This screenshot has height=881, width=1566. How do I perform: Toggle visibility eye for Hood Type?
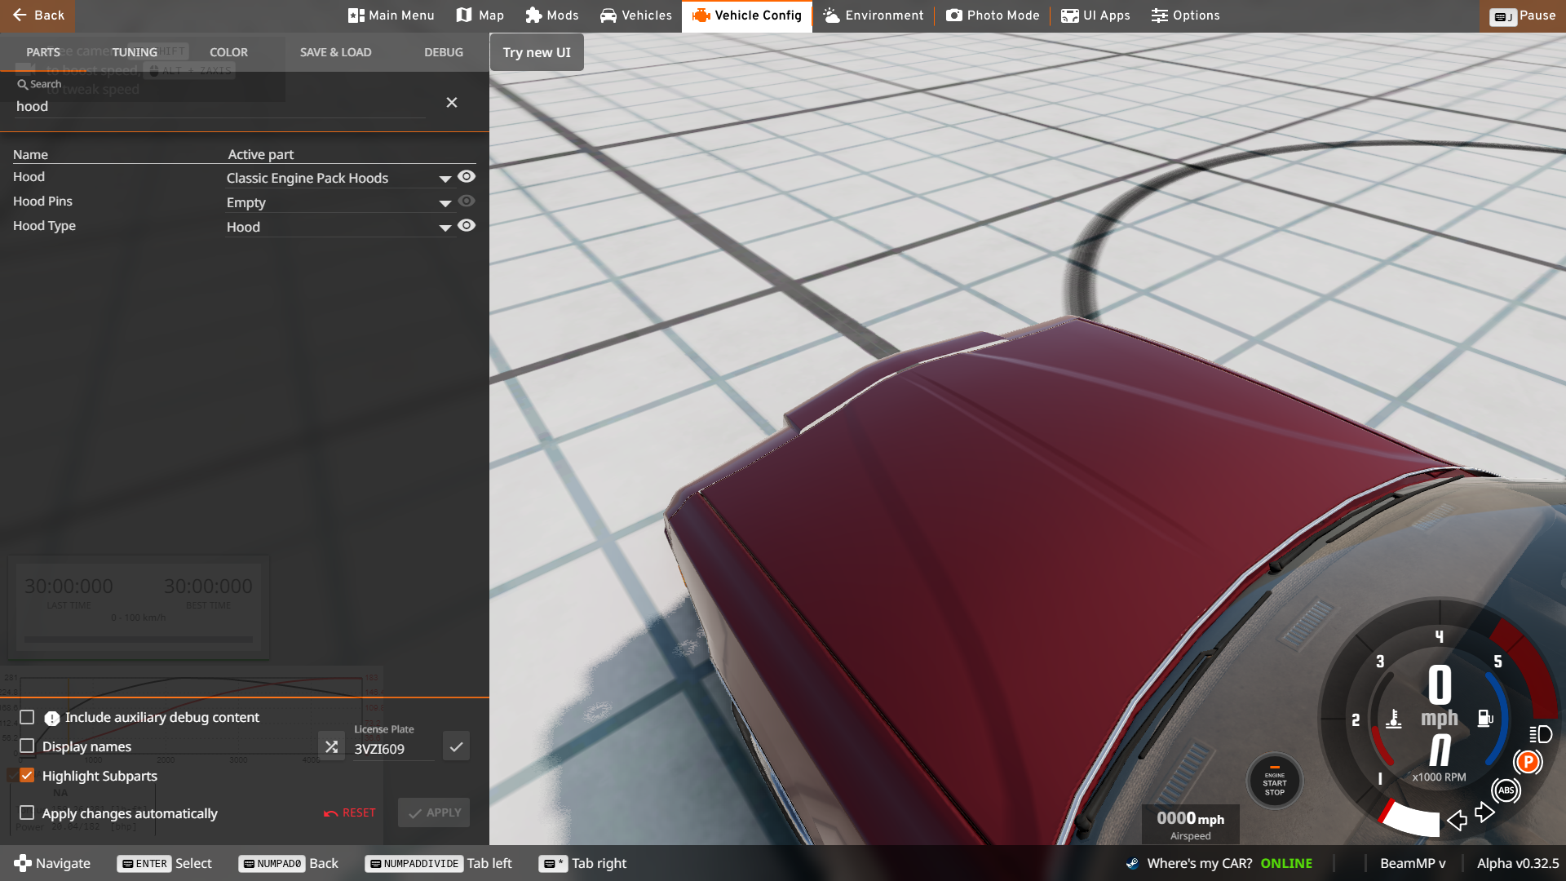467,226
